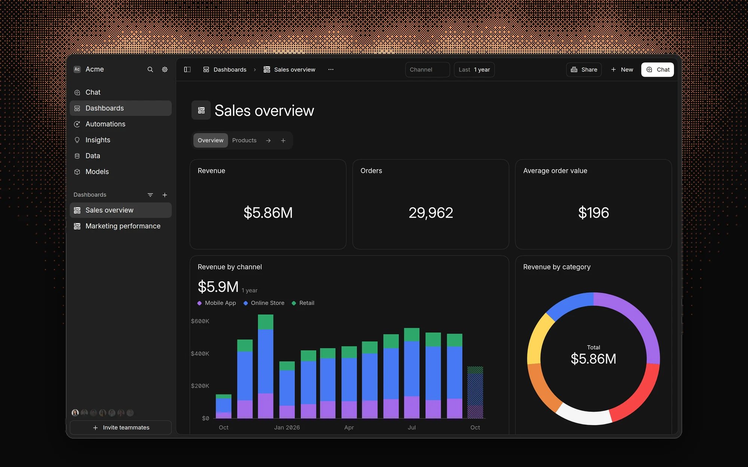This screenshot has height=467, width=748.
Task: Open the Average order value card
Action: 593,204
